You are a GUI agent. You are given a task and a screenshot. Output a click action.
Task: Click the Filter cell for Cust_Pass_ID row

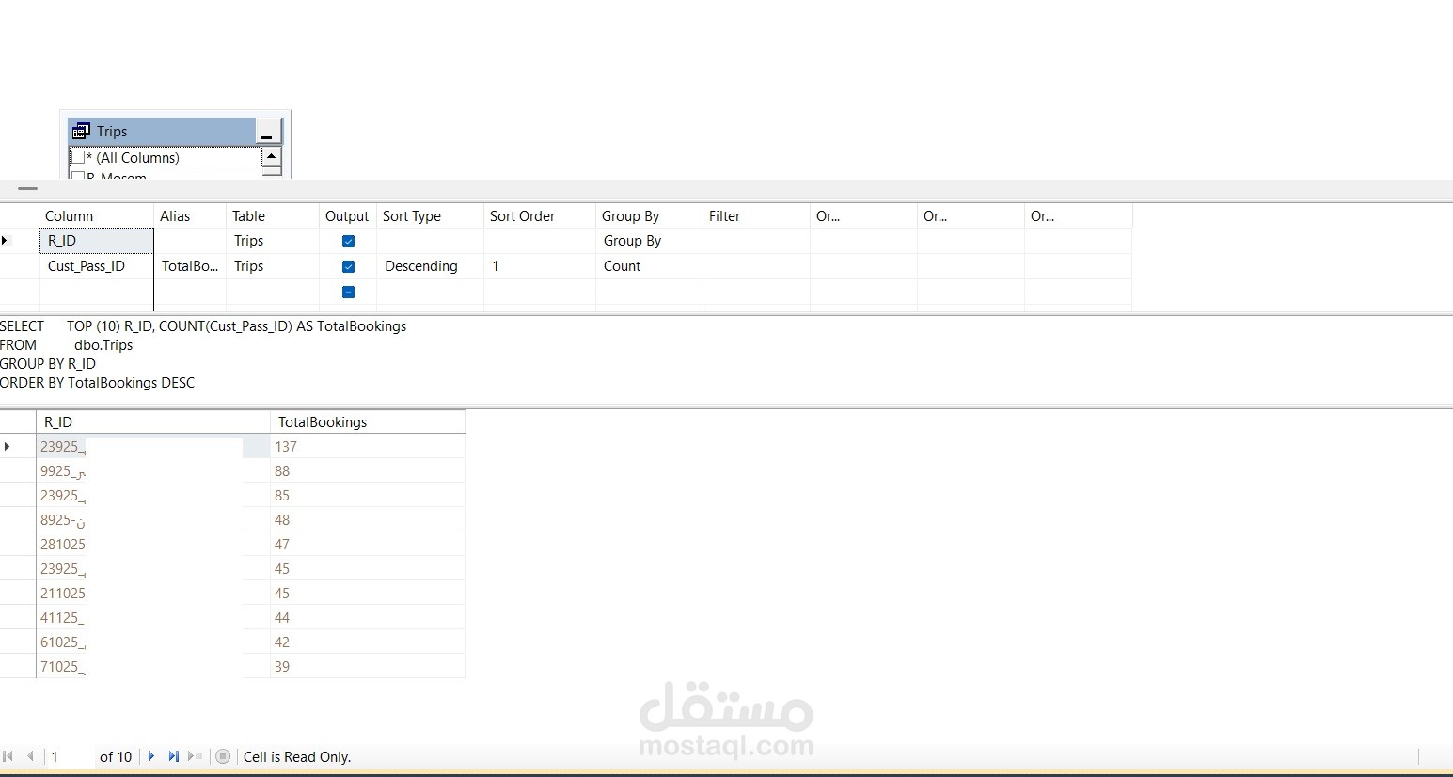click(756, 266)
